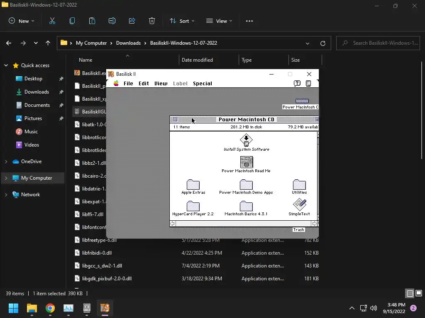Refresh the Explorer folder view
The width and height of the screenshot is (425, 318).
point(323,43)
